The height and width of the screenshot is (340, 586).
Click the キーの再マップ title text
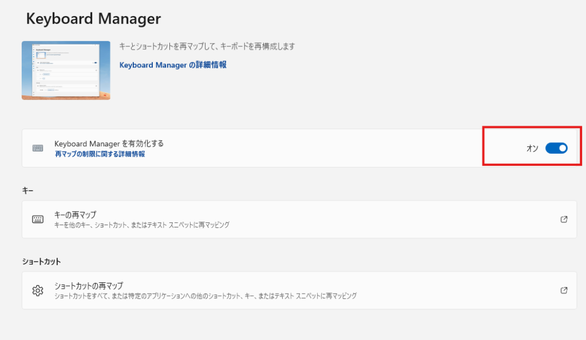75,215
